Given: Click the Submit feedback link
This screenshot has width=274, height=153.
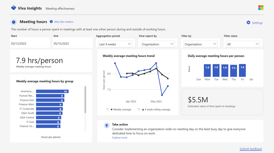Looking at the screenshot, I should coord(251,149).
